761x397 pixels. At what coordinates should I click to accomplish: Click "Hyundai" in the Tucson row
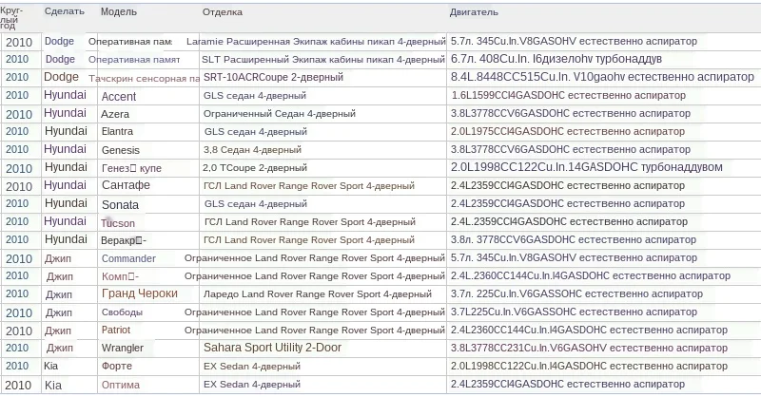click(66, 221)
